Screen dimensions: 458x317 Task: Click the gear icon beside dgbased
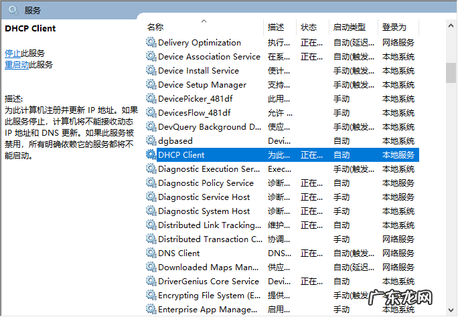(151, 140)
